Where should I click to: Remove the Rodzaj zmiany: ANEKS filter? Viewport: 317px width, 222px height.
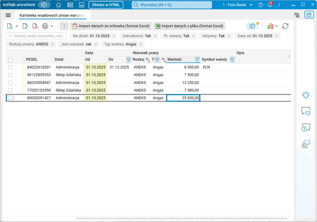point(53,44)
